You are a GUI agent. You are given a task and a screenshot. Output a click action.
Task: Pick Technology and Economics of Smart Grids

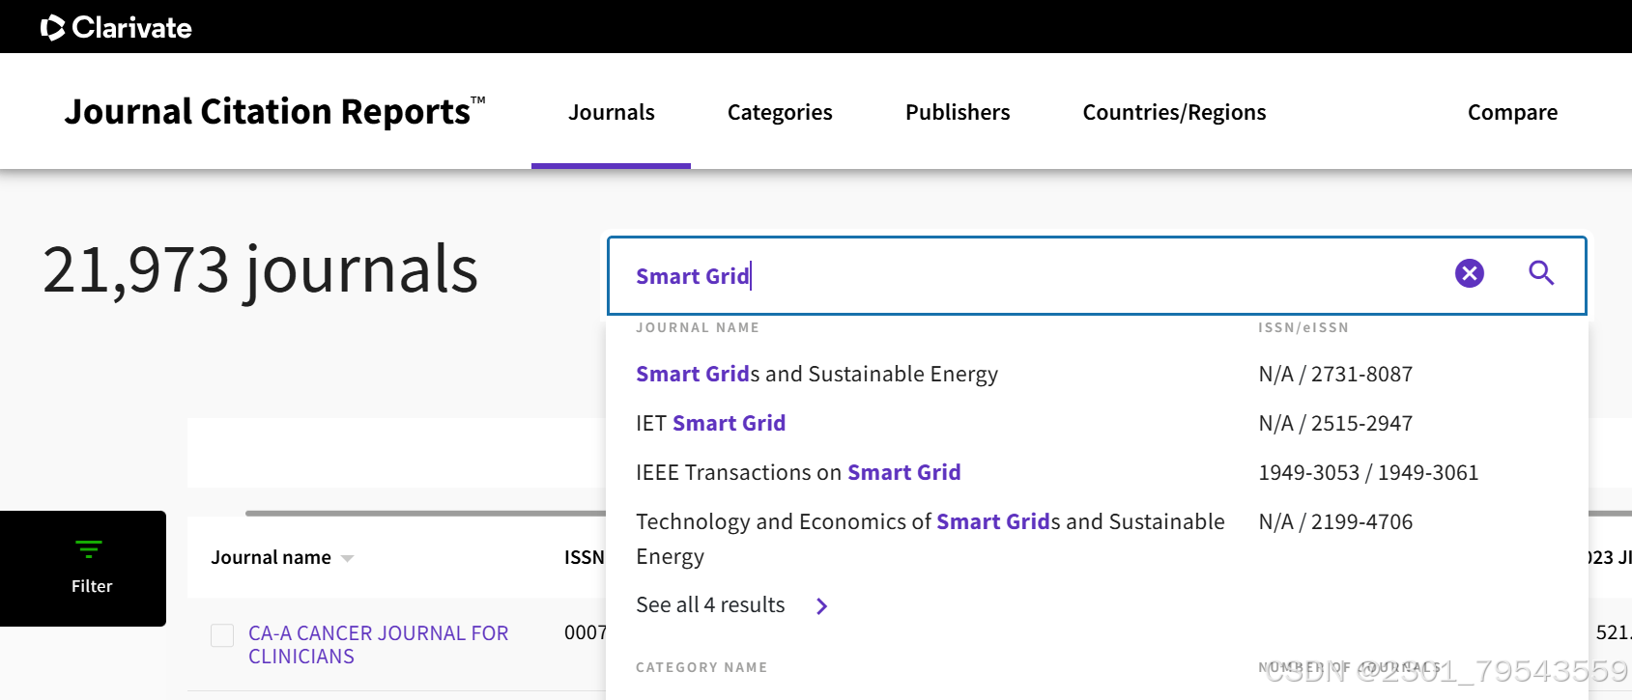tap(930, 522)
